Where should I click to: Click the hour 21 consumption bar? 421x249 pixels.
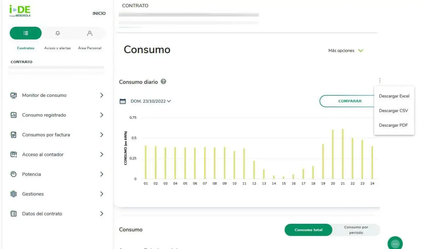pyautogui.click(x=343, y=154)
